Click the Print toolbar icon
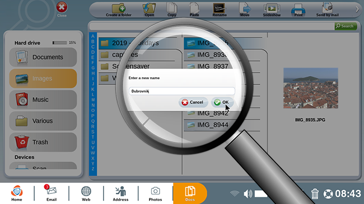This screenshot has height=204, width=364. tap(298, 10)
